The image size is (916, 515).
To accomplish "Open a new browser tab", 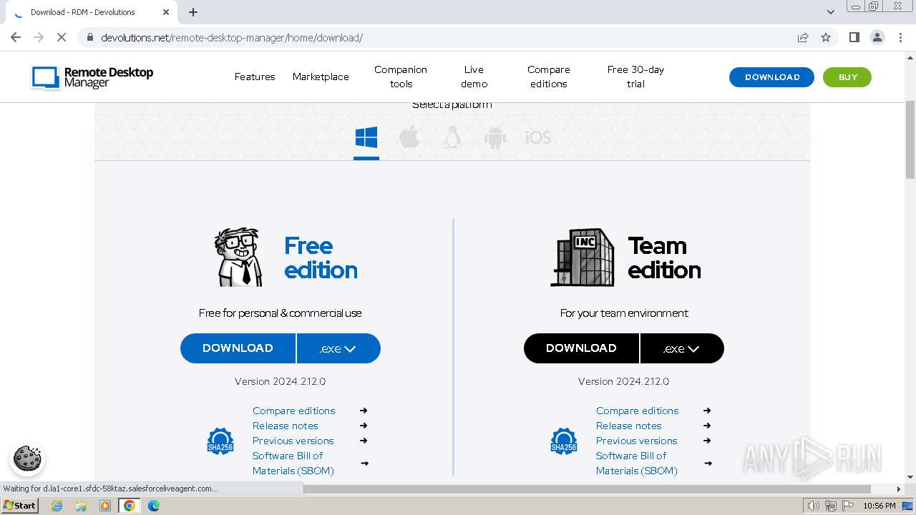I will pos(193,12).
